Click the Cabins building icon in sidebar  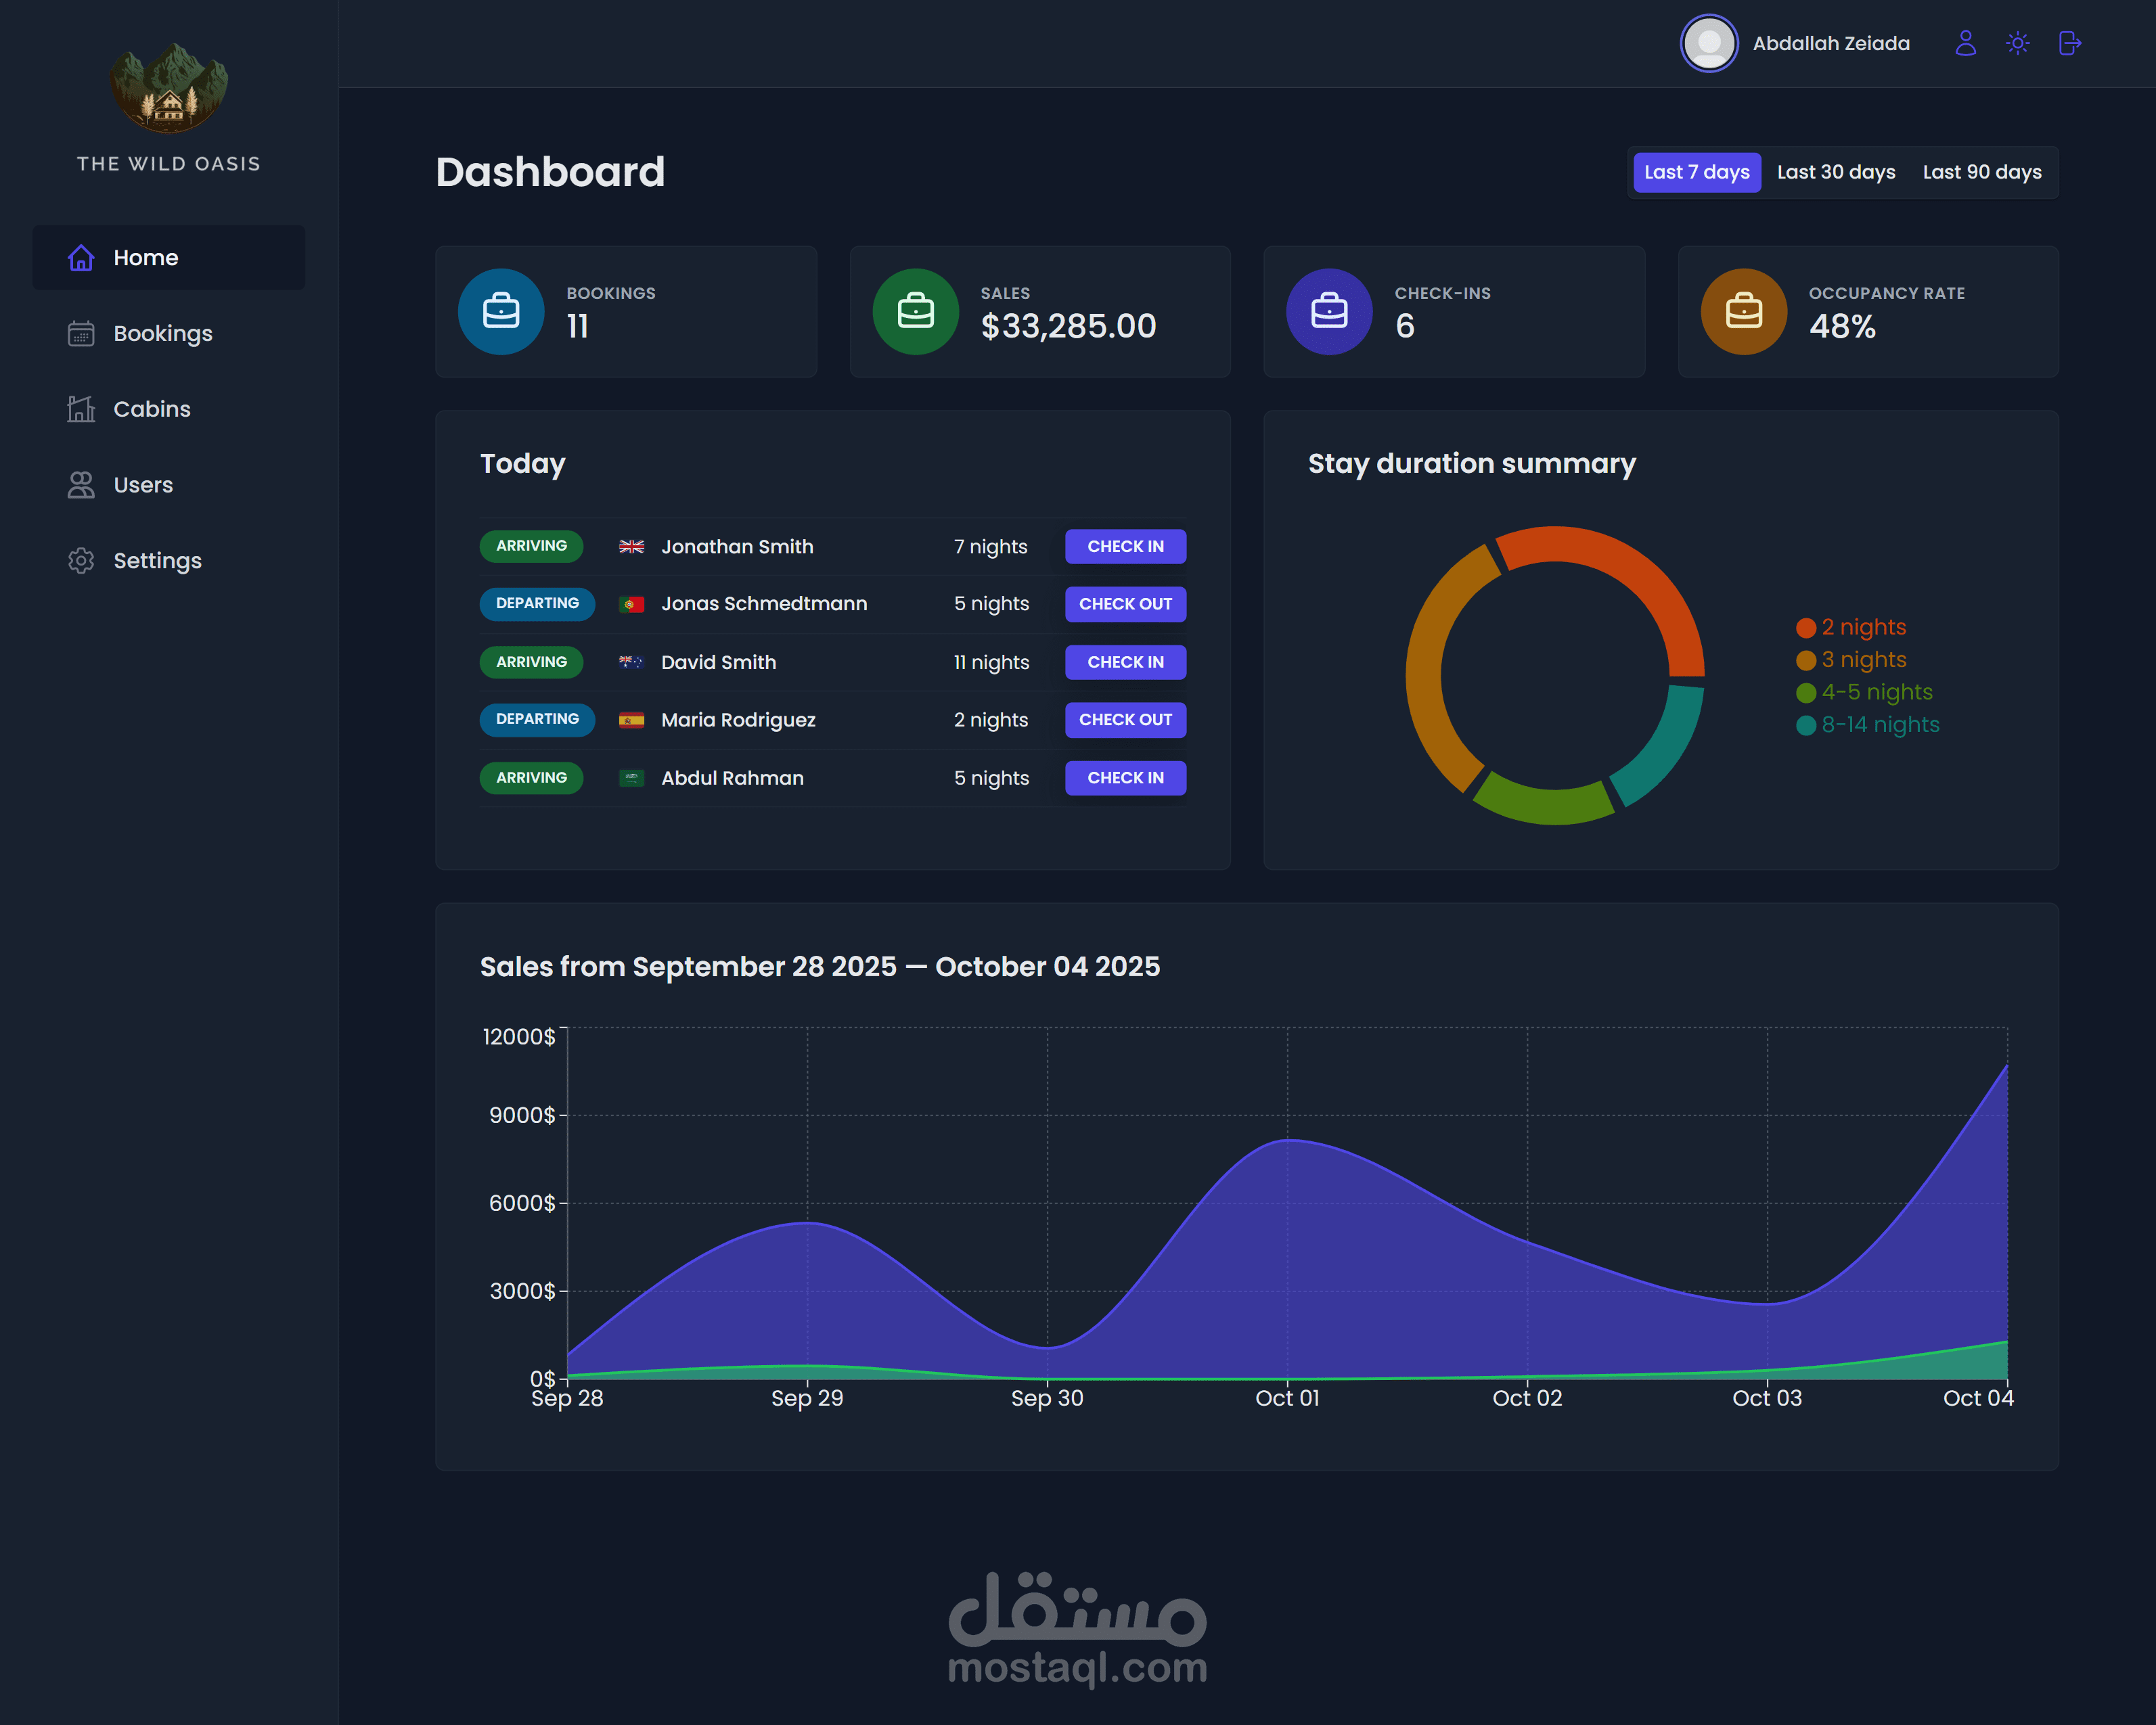click(81, 409)
